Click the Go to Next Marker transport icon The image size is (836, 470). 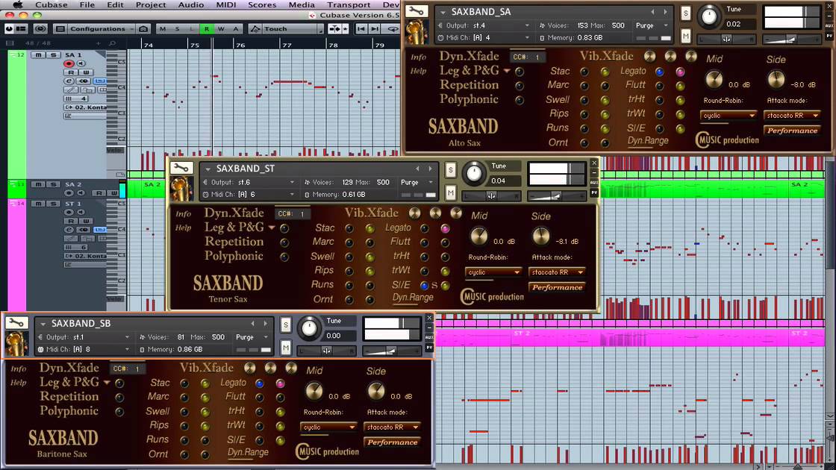coord(375,29)
